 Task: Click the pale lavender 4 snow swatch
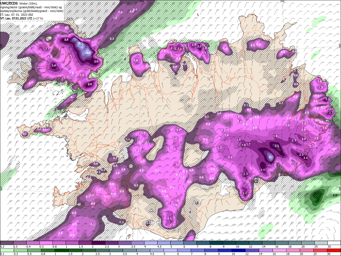pyautogui.click(x=151, y=243)
